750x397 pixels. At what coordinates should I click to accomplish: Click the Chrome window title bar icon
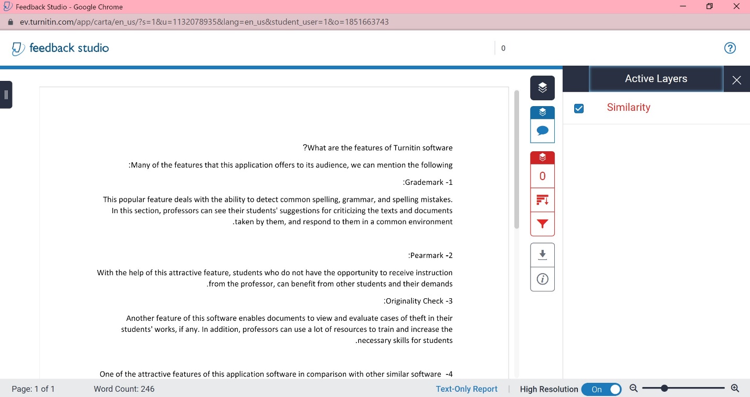click(7, 7)
